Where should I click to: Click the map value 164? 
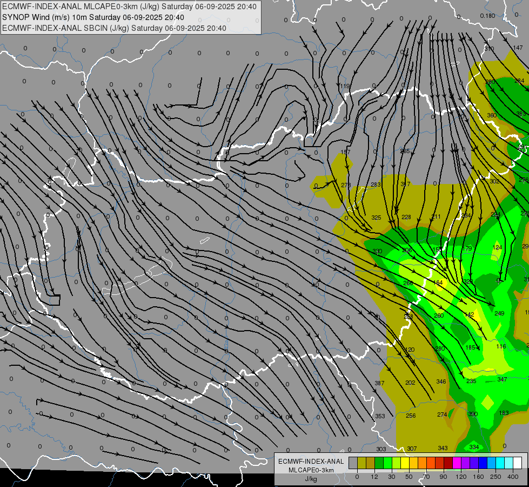(438, 282)
